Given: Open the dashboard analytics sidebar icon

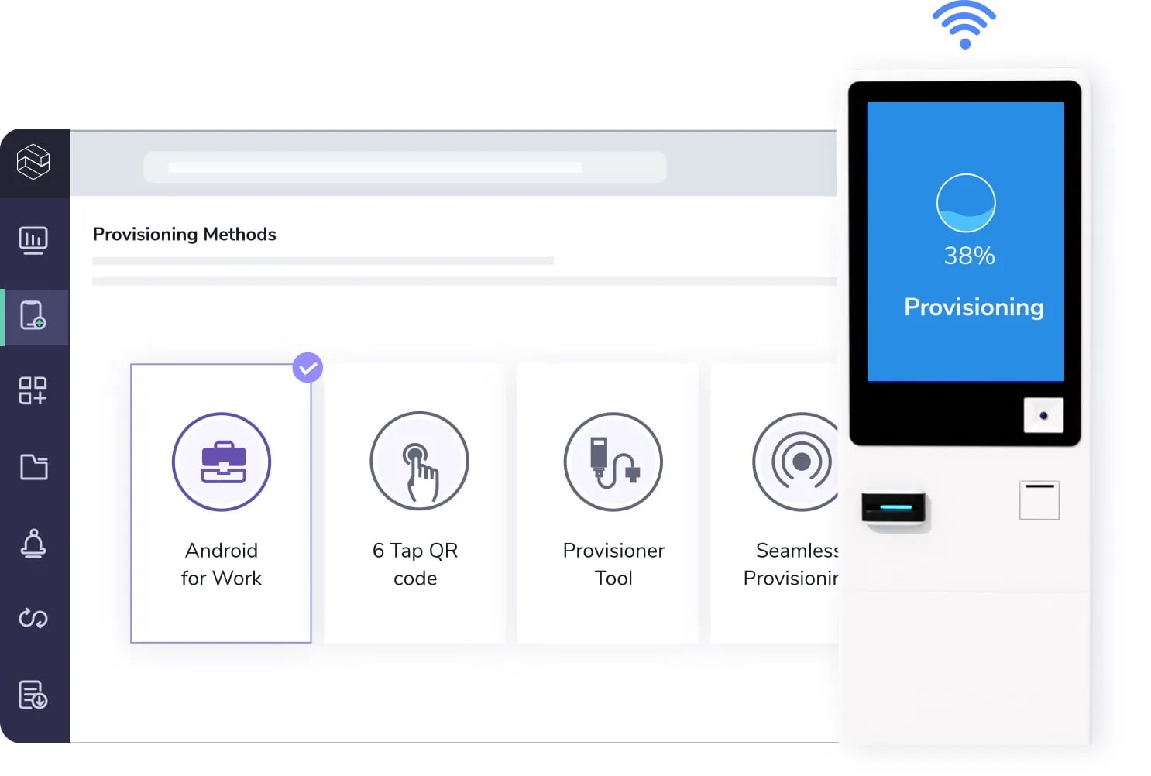Looking at the screenshot, I should coord(34,240).
